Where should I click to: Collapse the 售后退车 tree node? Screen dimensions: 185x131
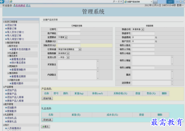click(x=8, y=56)
